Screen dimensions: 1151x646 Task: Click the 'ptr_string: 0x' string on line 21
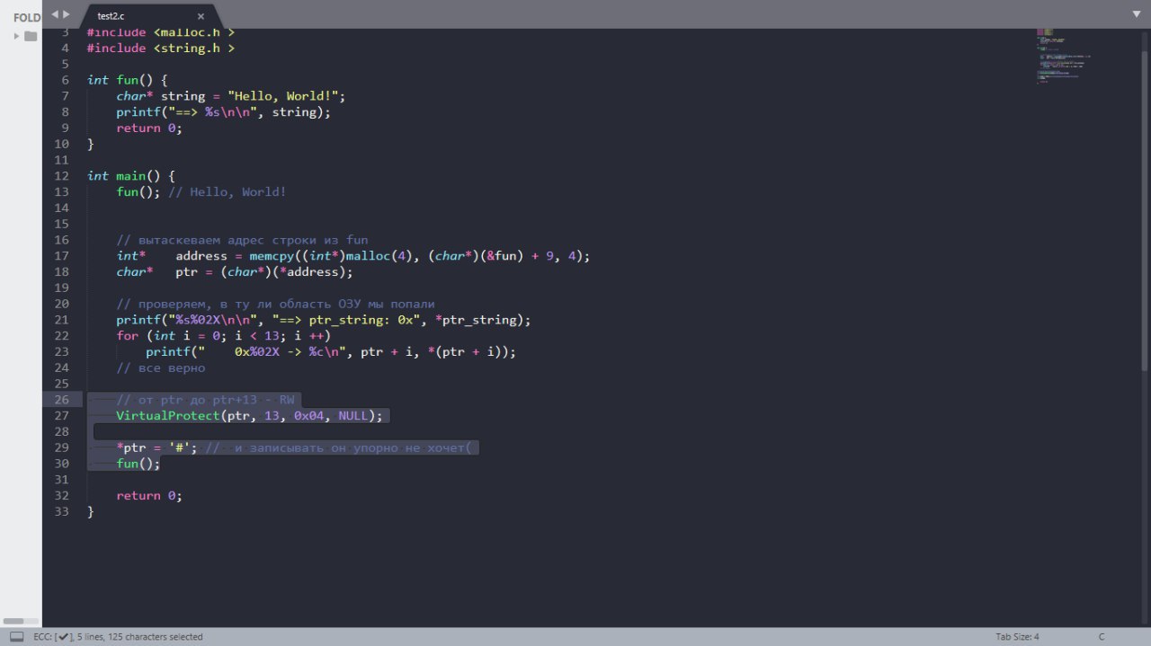click(345, 320)
